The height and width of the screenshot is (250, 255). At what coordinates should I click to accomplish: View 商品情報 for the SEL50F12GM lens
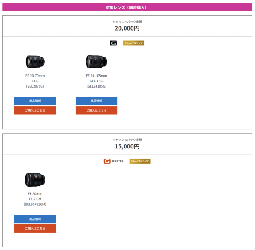tap(35, 219)
